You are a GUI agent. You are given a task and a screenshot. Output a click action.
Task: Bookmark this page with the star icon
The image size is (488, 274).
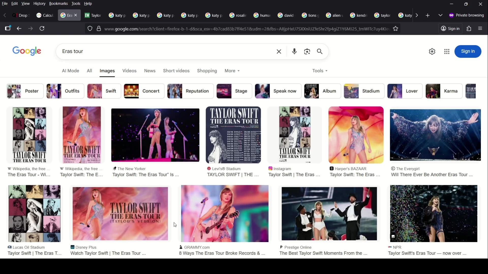[x=395, y=29]
